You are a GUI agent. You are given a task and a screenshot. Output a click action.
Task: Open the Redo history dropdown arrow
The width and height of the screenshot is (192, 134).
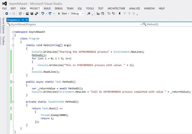click(54, 14)
